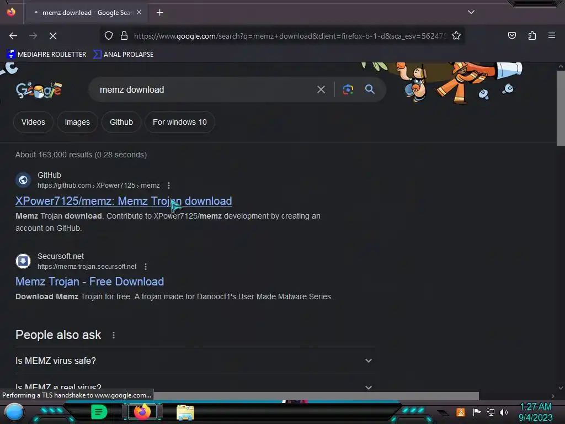The image size is (565, 424).
Task: Open the Extensions puzzle icon
Action: point(532,35)
